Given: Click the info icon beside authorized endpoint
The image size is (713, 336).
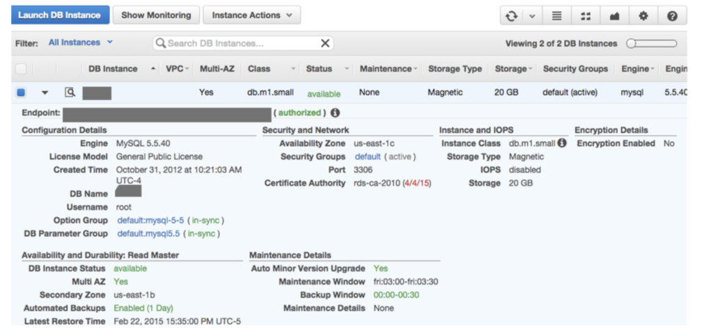Looking at the screenshot, I should pos(335,112).
